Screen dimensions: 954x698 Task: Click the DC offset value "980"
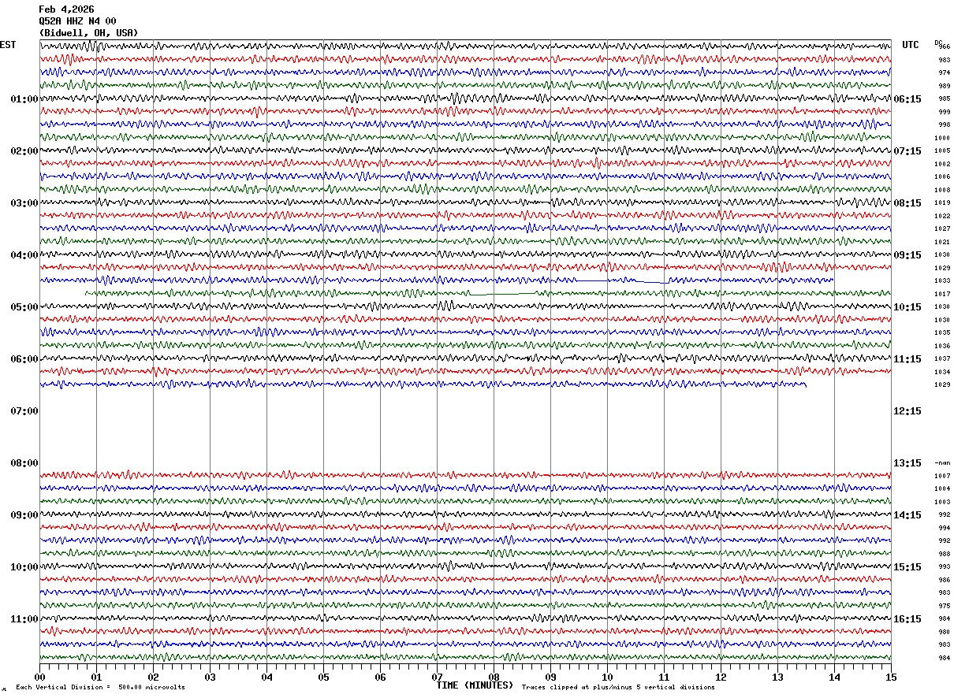[x=944, y=632]
